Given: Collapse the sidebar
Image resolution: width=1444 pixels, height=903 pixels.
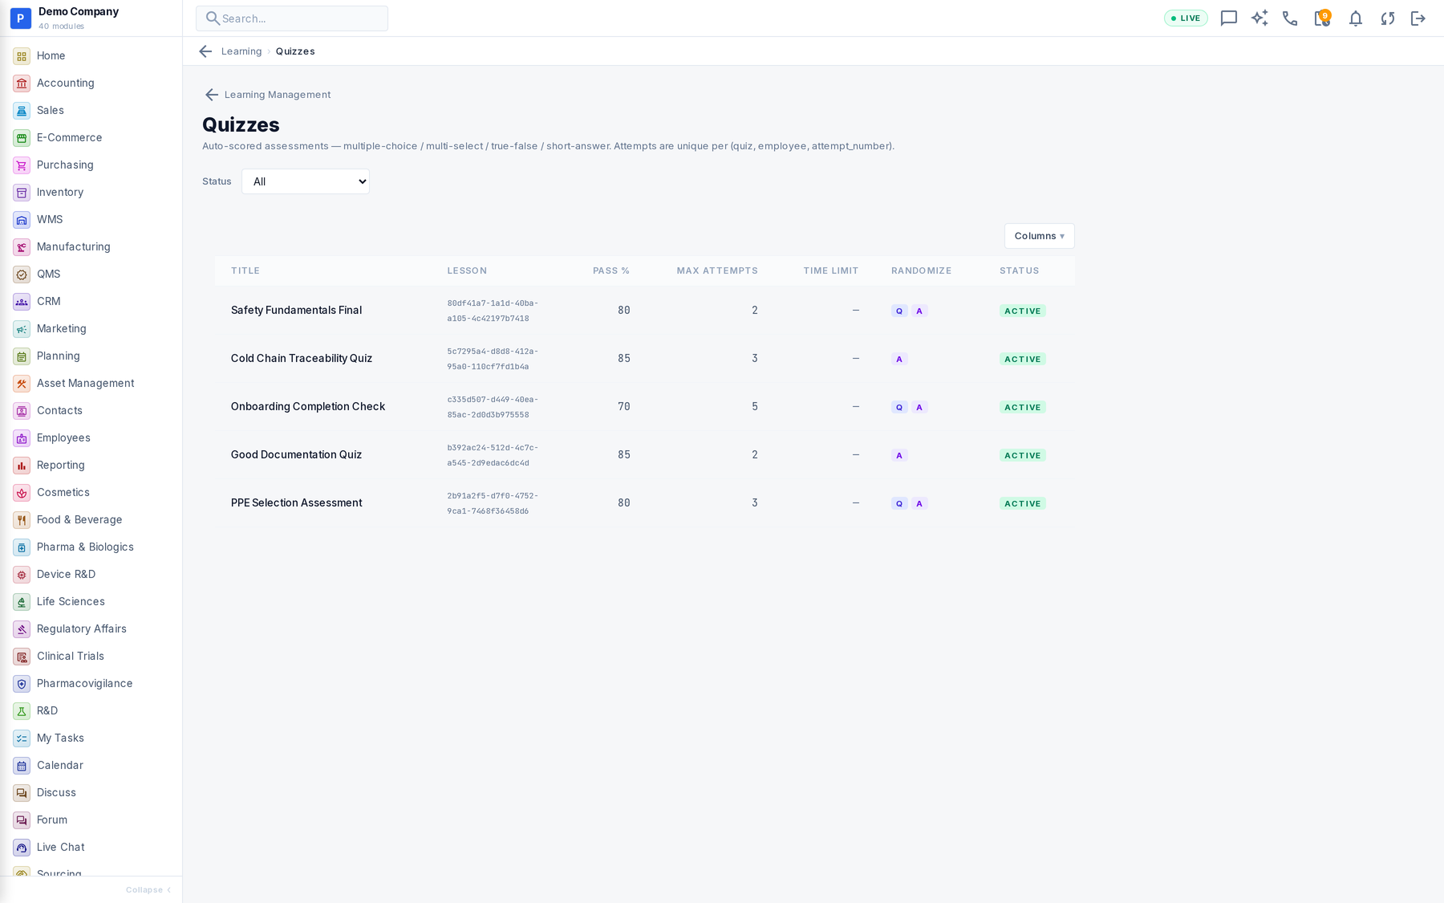Looking at the screenshot, I should (x=148, y=889).
